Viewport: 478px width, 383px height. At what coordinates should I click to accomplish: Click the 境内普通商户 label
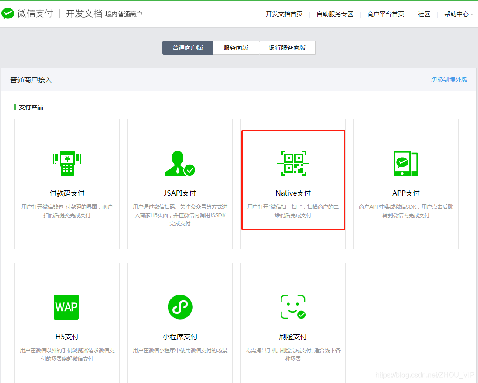point(123,14)
